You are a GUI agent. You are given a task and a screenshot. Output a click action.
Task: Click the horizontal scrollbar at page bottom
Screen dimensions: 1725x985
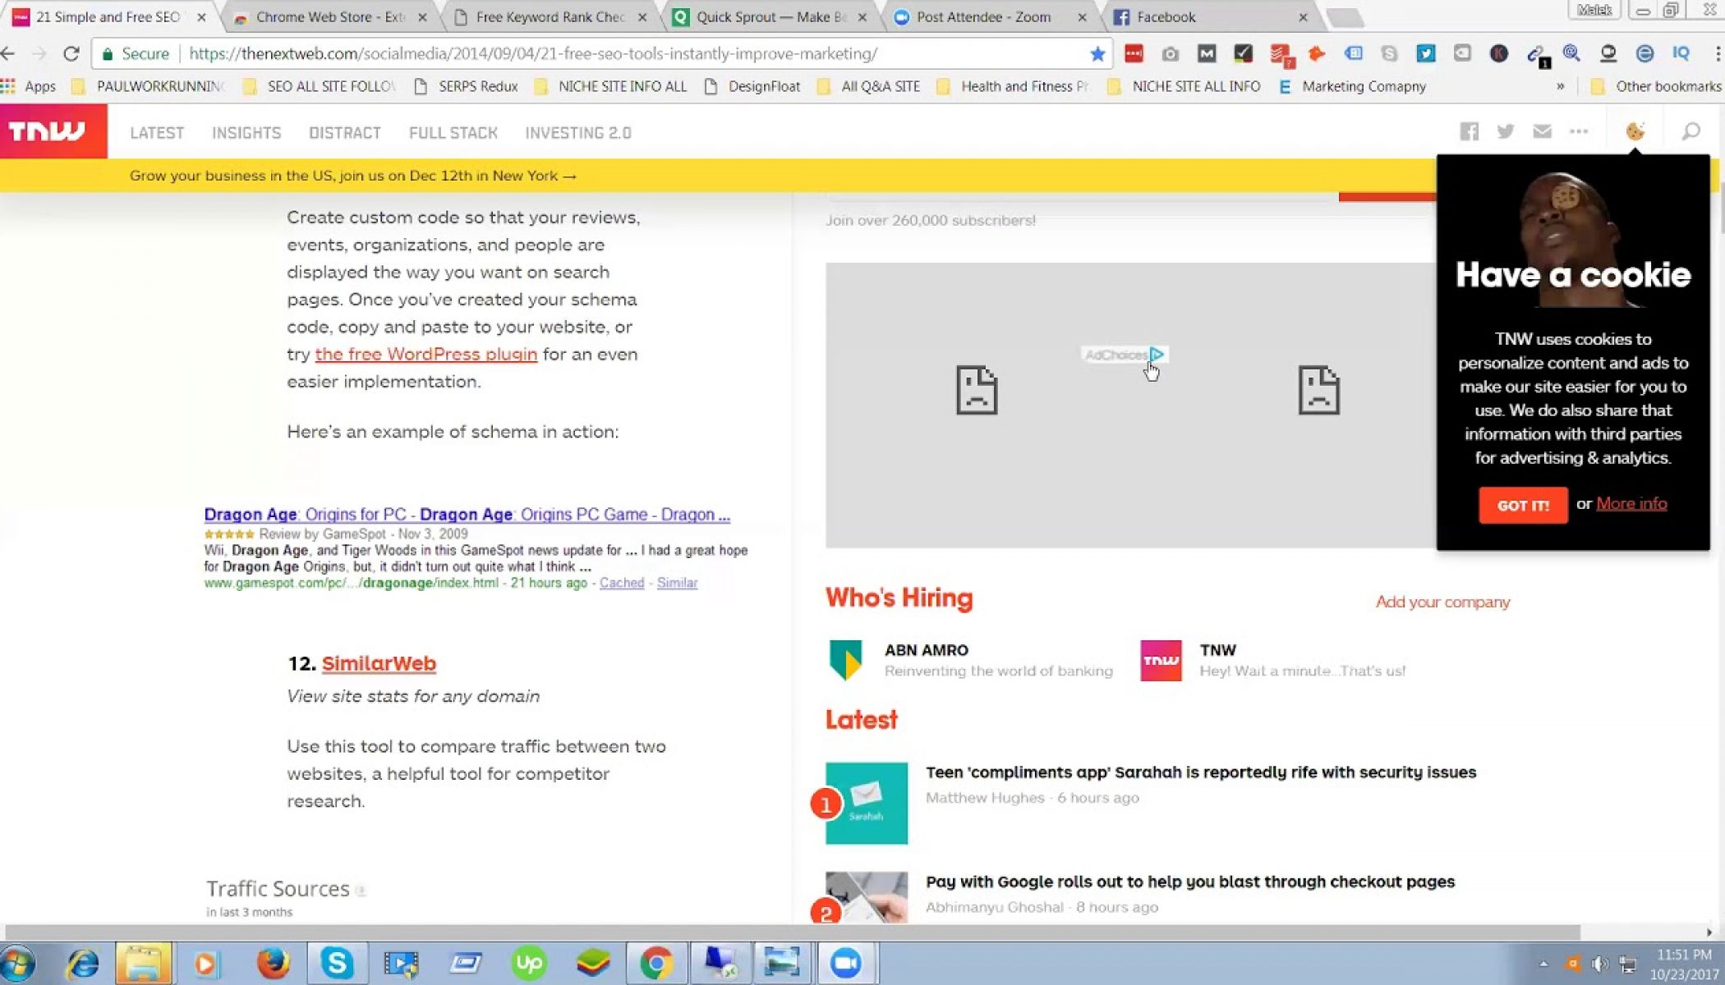click(x=792, y=932)
